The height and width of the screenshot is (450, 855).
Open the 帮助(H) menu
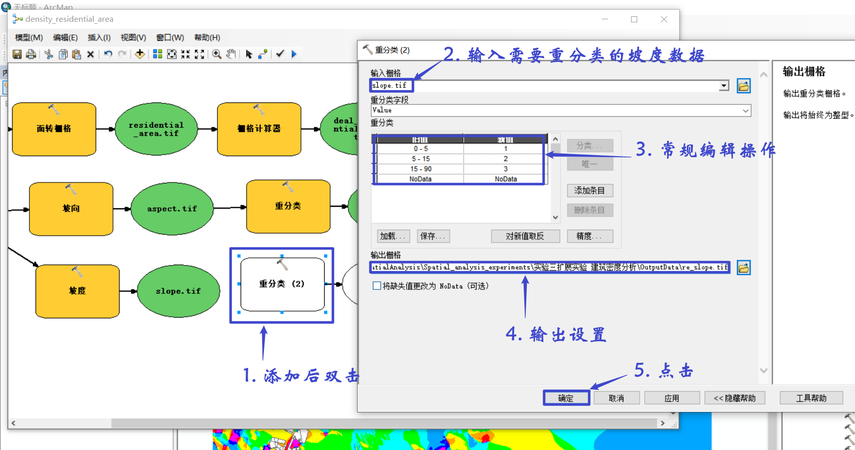point(207,37)
